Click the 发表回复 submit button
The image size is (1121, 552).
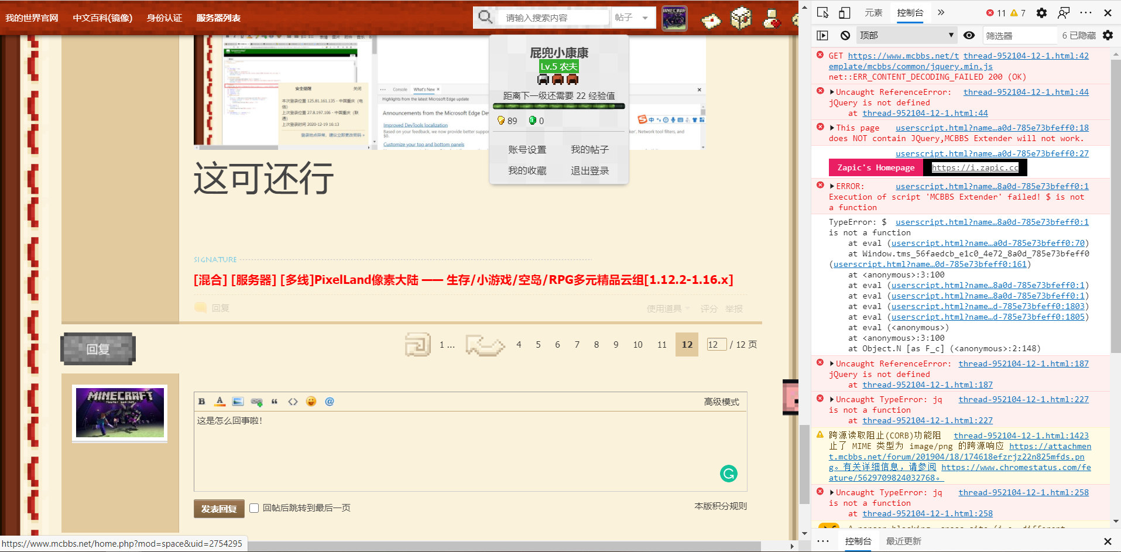tap(219, 509)
